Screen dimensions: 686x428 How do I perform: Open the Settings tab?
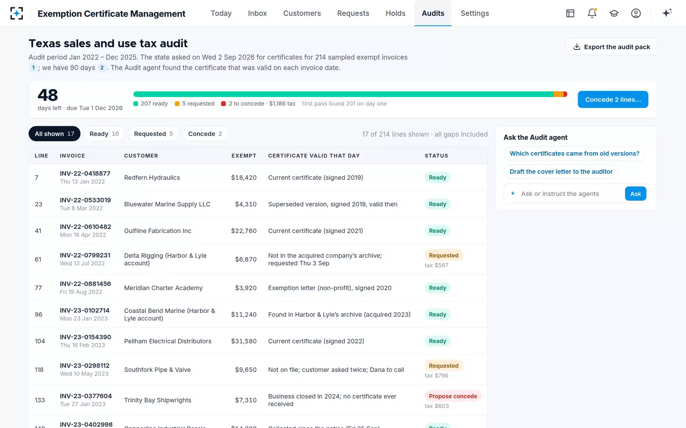[x=475, y=13]
